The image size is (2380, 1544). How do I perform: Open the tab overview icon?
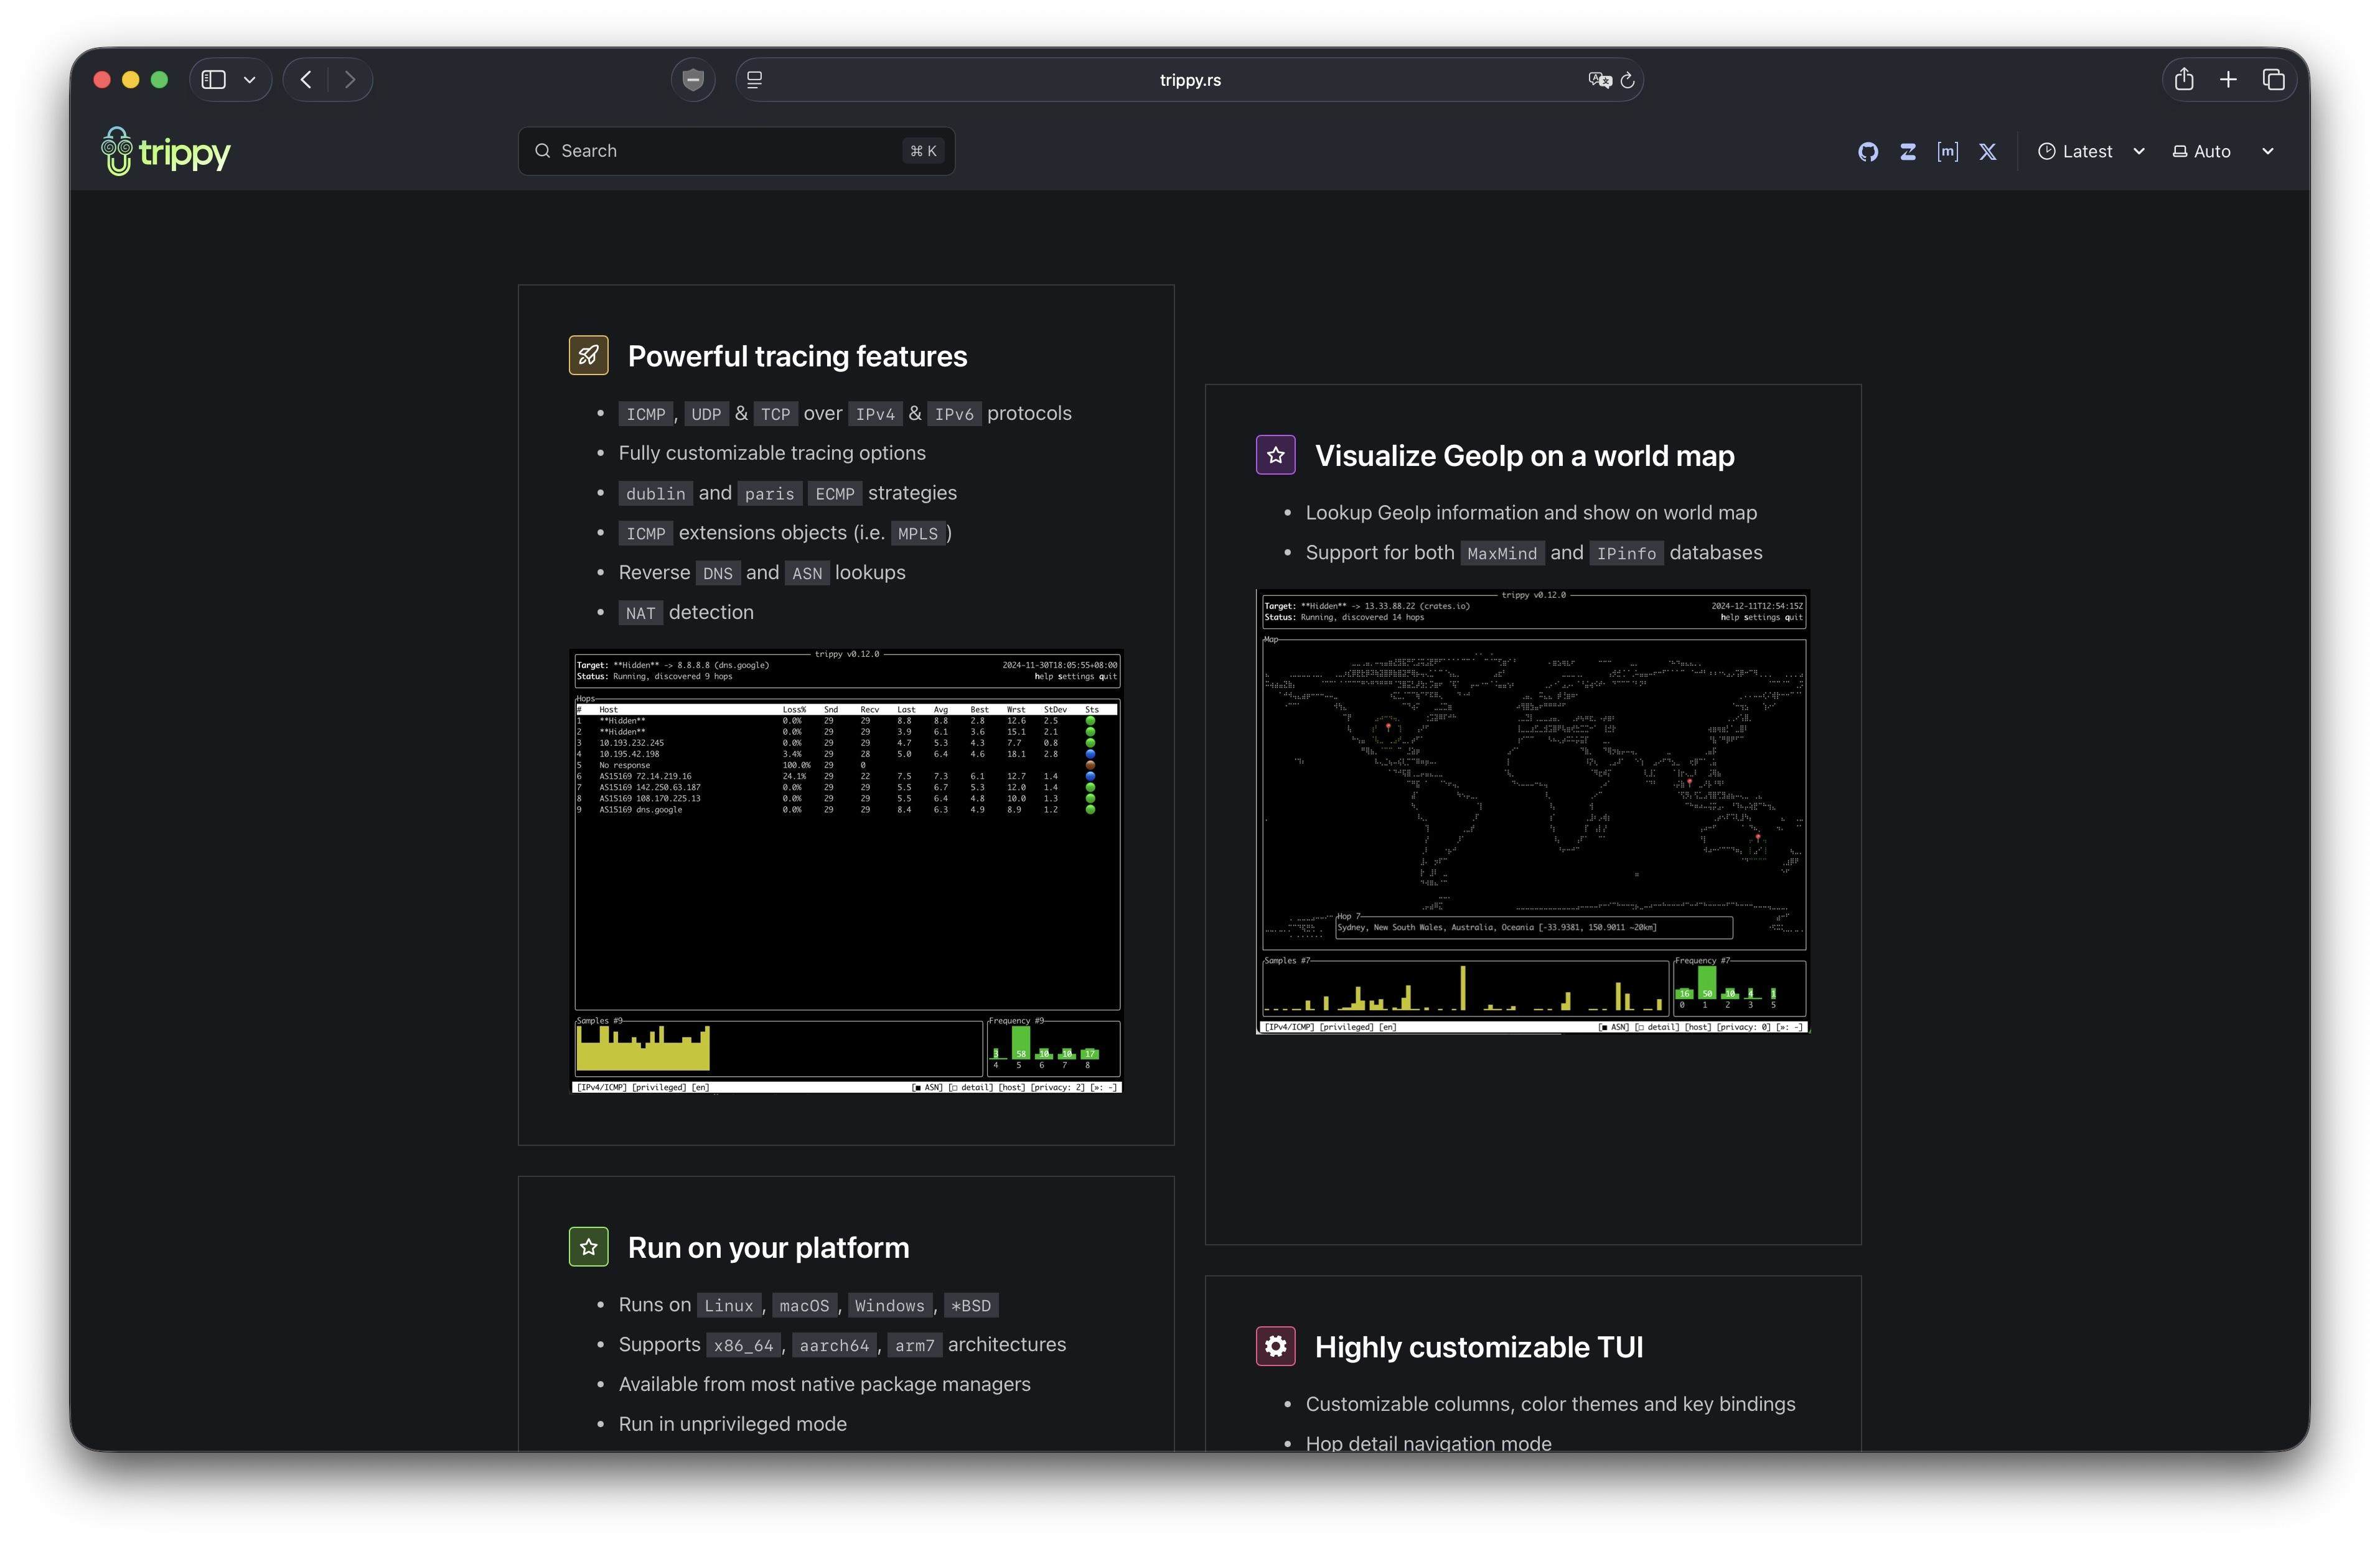point(2273,80)
